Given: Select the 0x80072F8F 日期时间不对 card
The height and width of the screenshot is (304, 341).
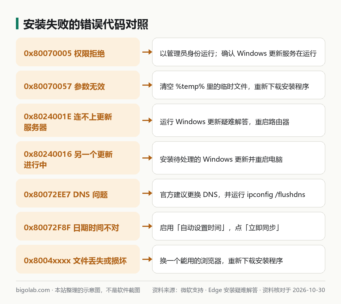Looking at the screenshot, I should (x=78, y=226).
